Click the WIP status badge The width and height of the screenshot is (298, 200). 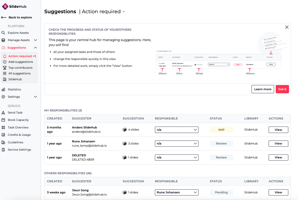(221, 130)
